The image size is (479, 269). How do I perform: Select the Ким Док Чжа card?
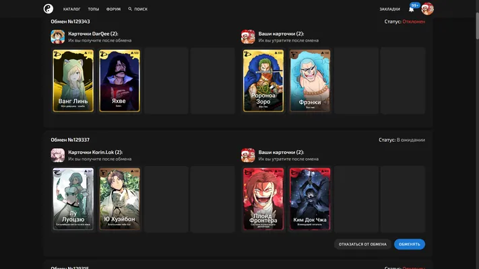[310, 199]
